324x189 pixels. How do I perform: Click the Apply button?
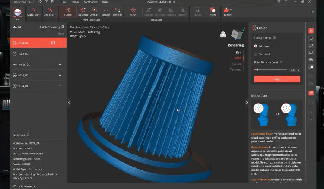277,79
